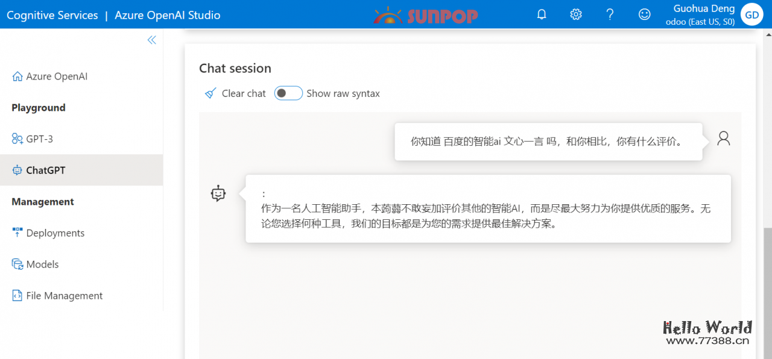Click the Clear chat broom icon

click(210, 93)
